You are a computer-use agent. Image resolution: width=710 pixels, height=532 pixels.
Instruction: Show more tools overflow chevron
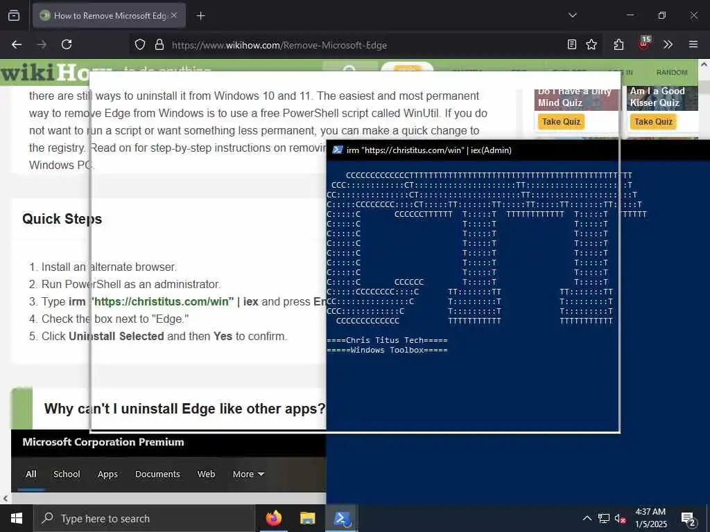pos(668,44)
